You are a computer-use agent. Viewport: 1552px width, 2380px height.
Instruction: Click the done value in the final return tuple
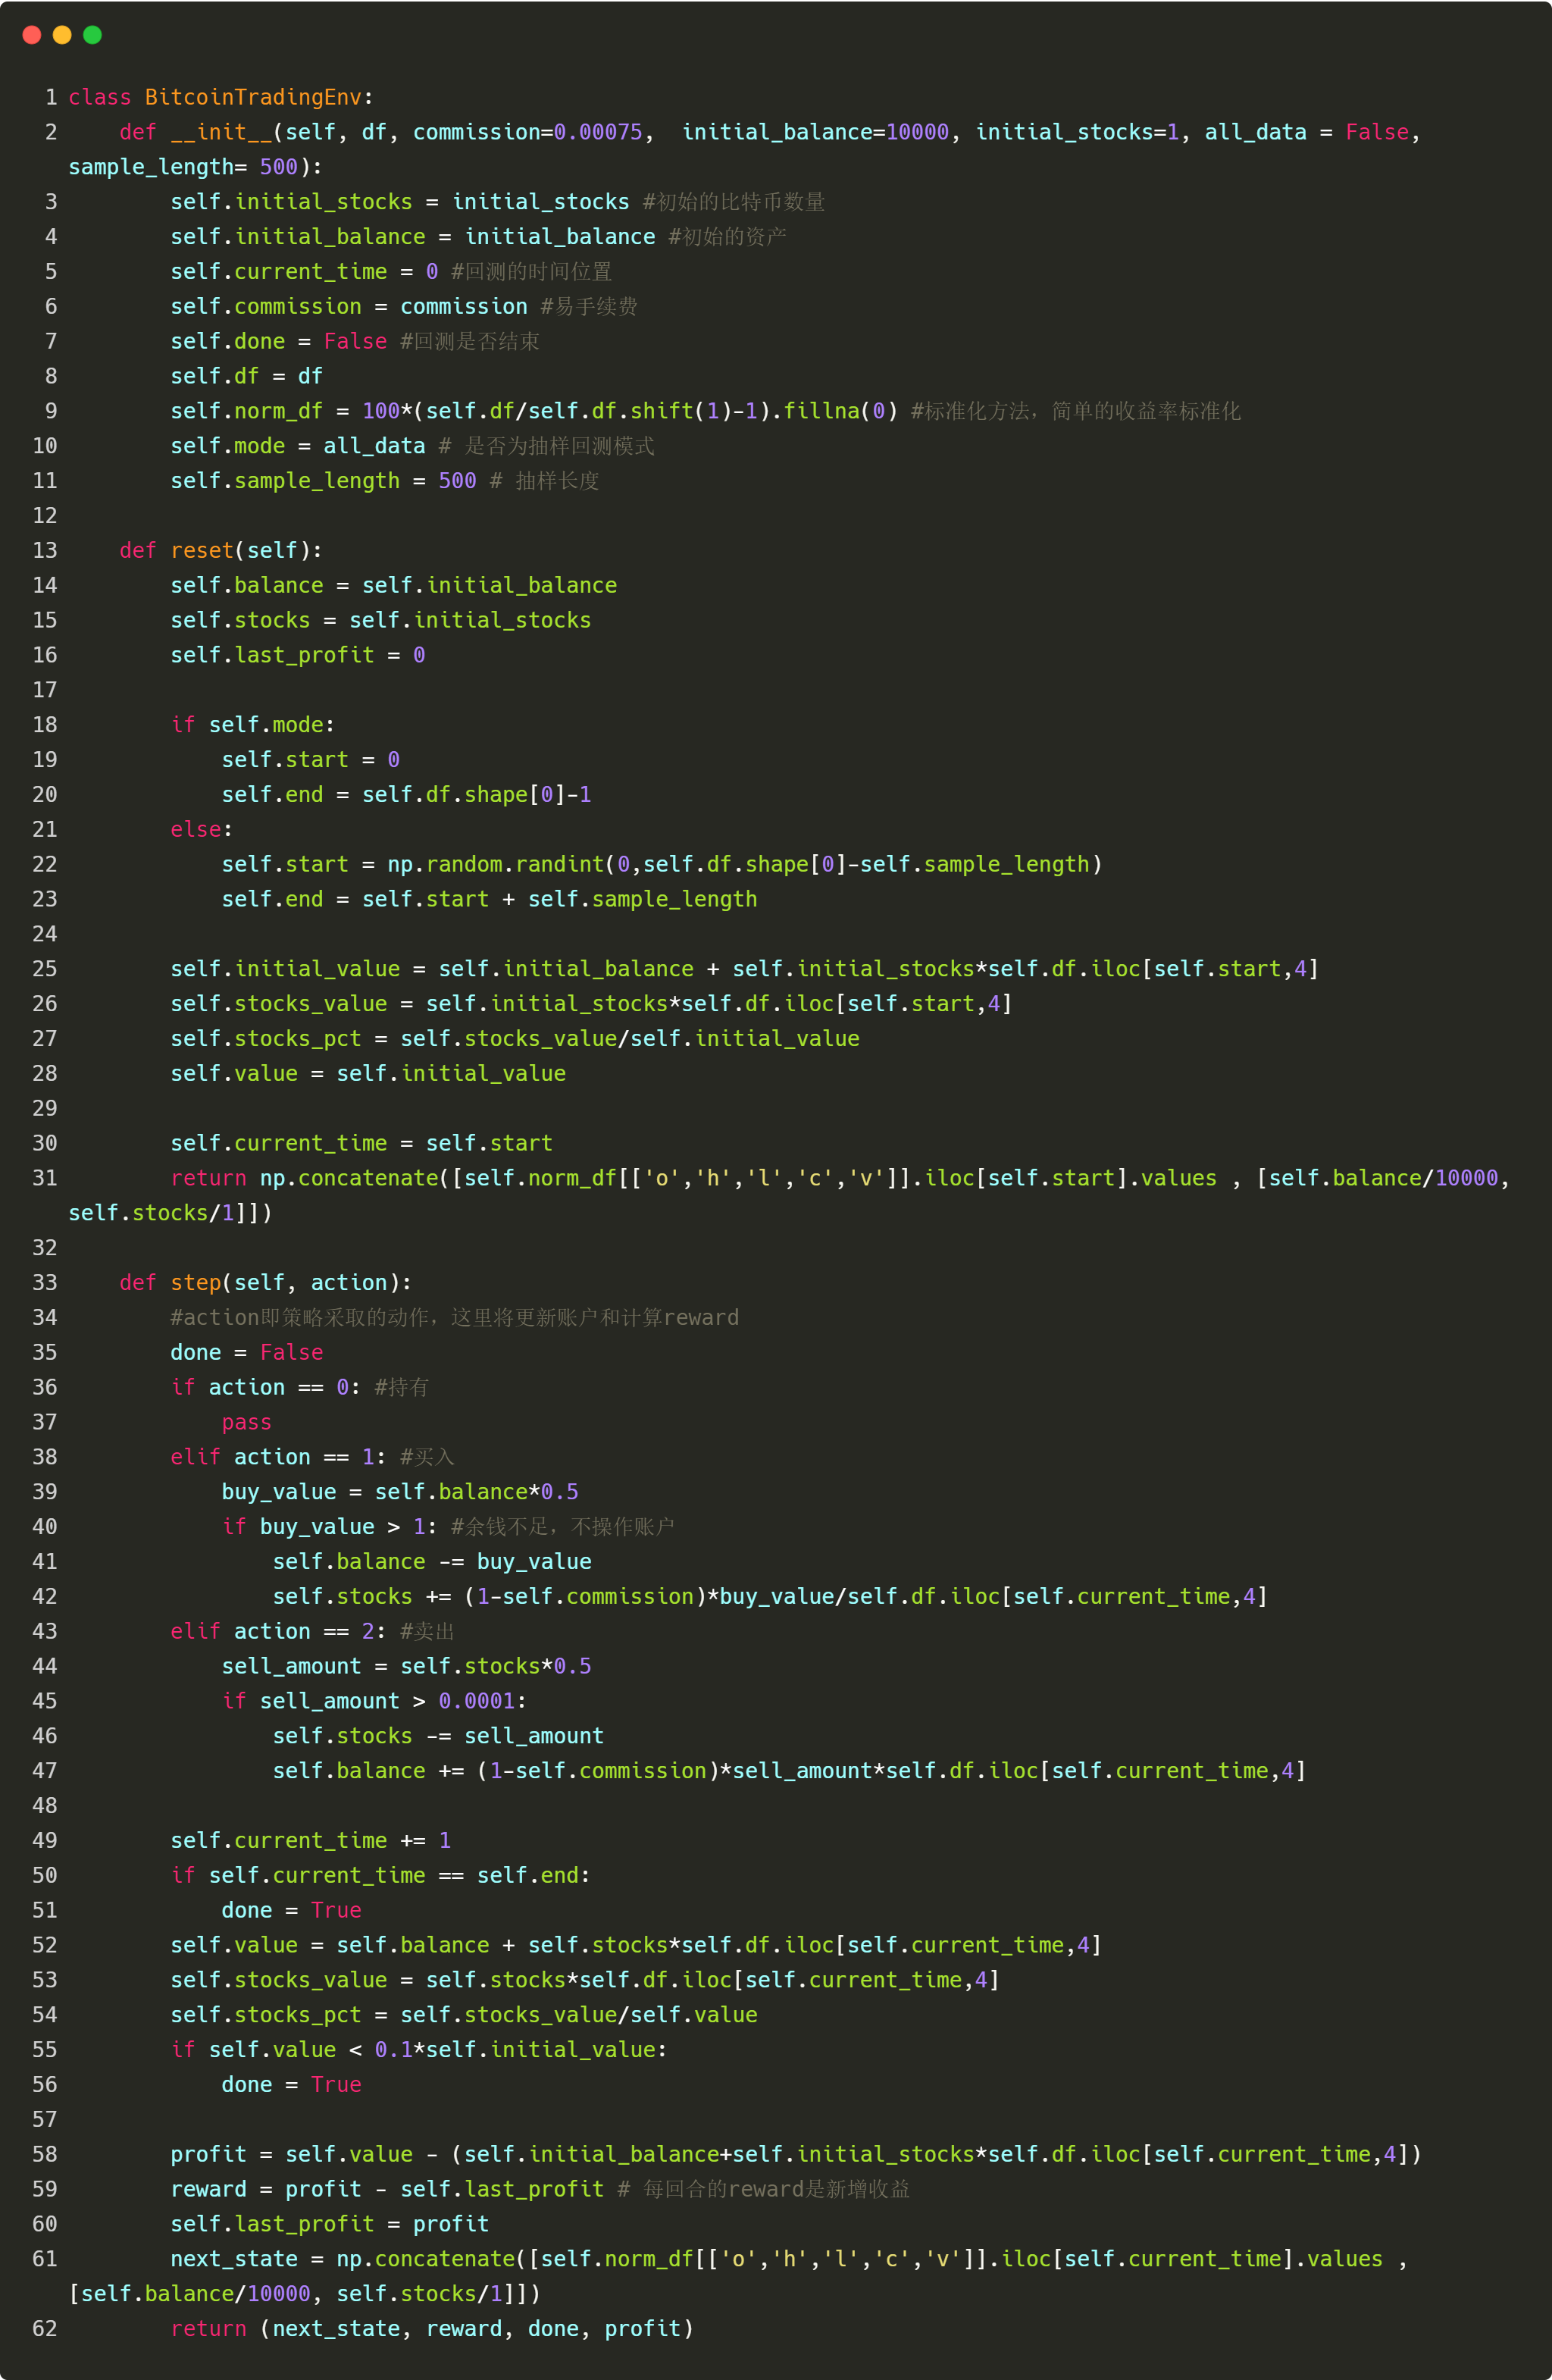click(553, 2328)
